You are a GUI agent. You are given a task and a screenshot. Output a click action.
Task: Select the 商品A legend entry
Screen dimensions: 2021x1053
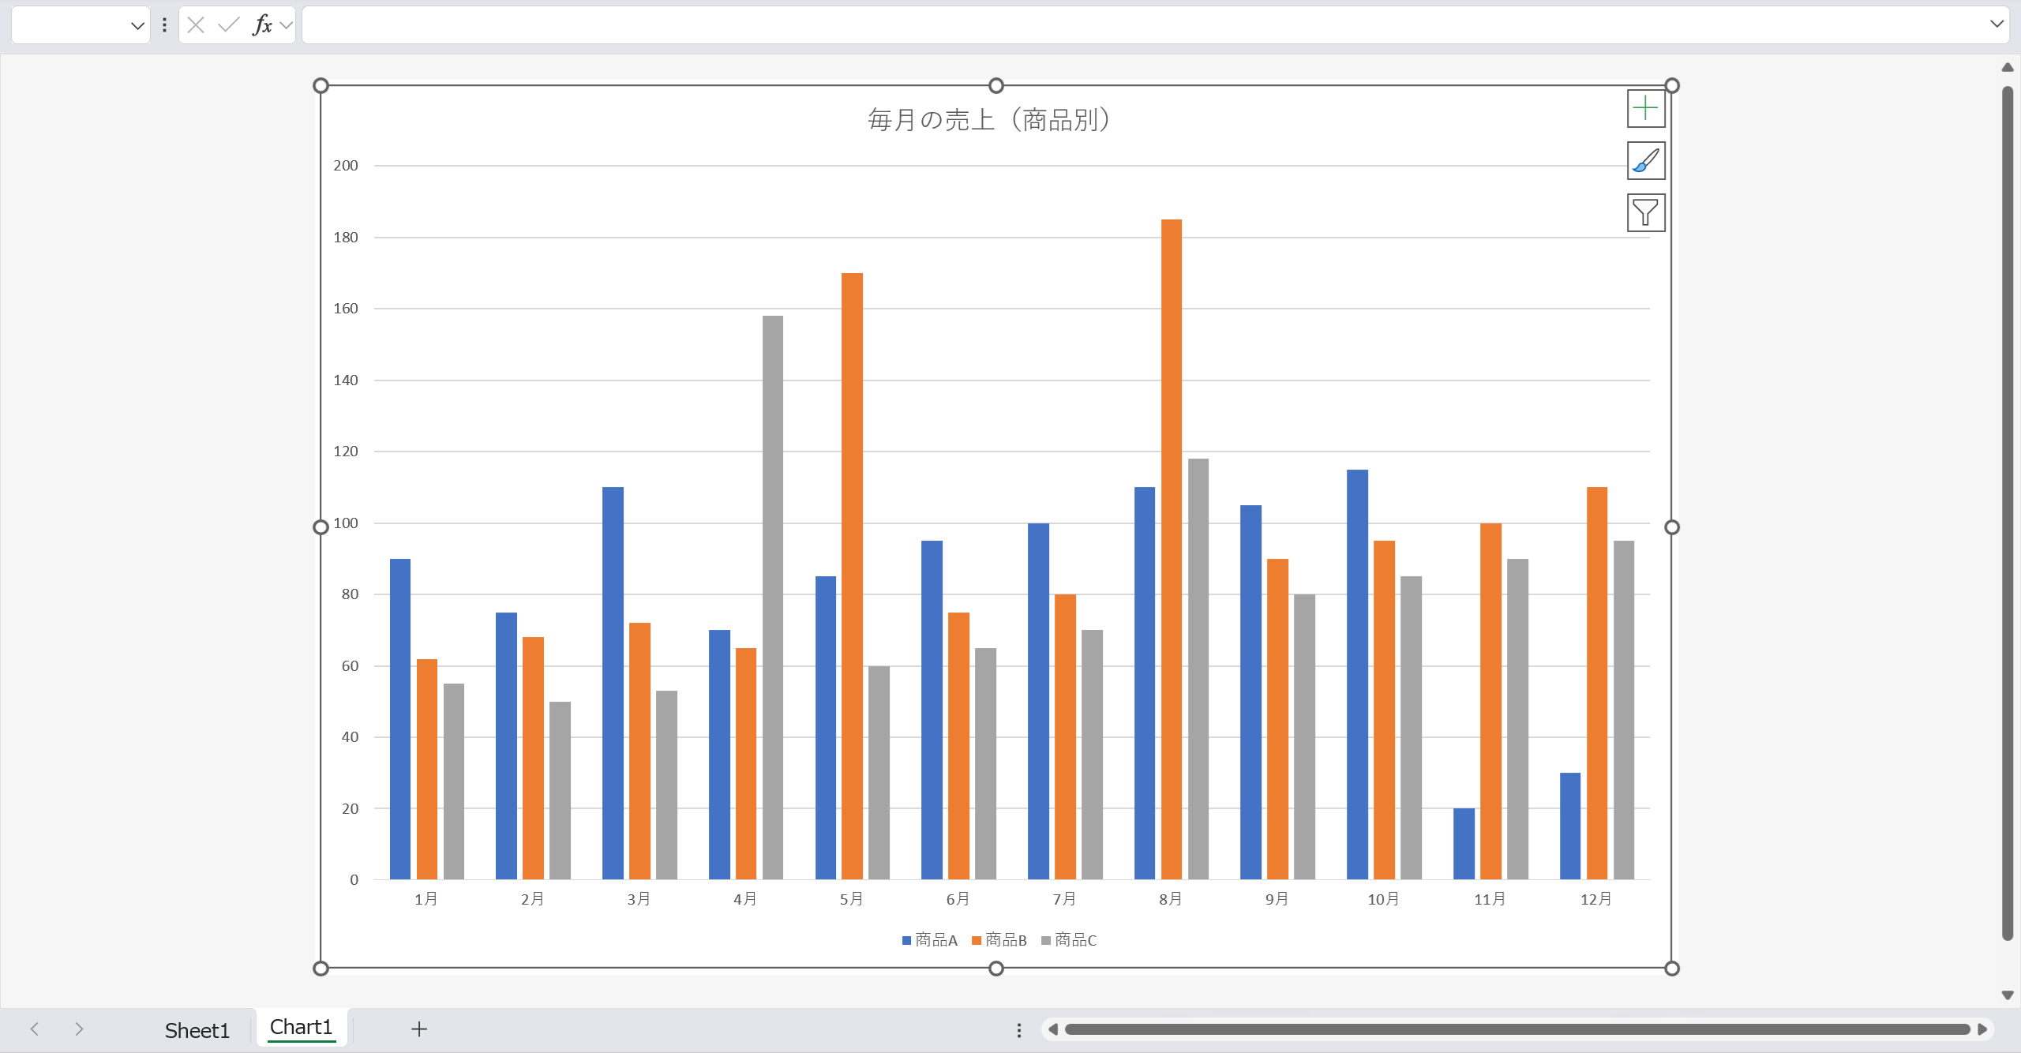point(935,940)
